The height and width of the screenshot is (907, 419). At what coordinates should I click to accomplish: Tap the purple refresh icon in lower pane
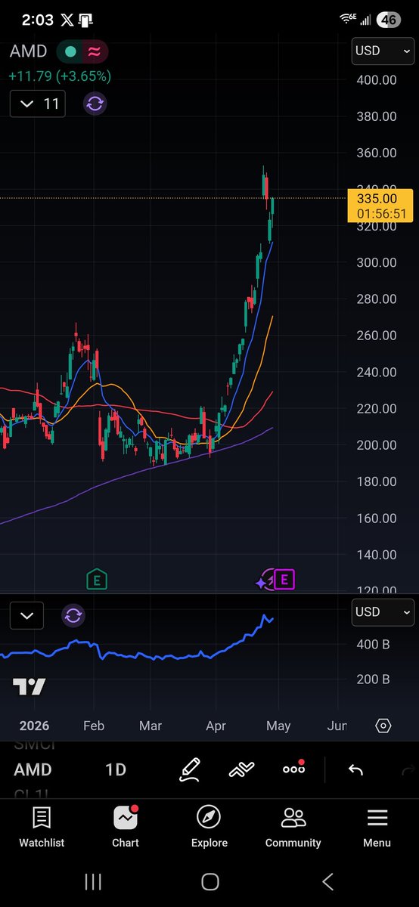[x=73, y=615]
